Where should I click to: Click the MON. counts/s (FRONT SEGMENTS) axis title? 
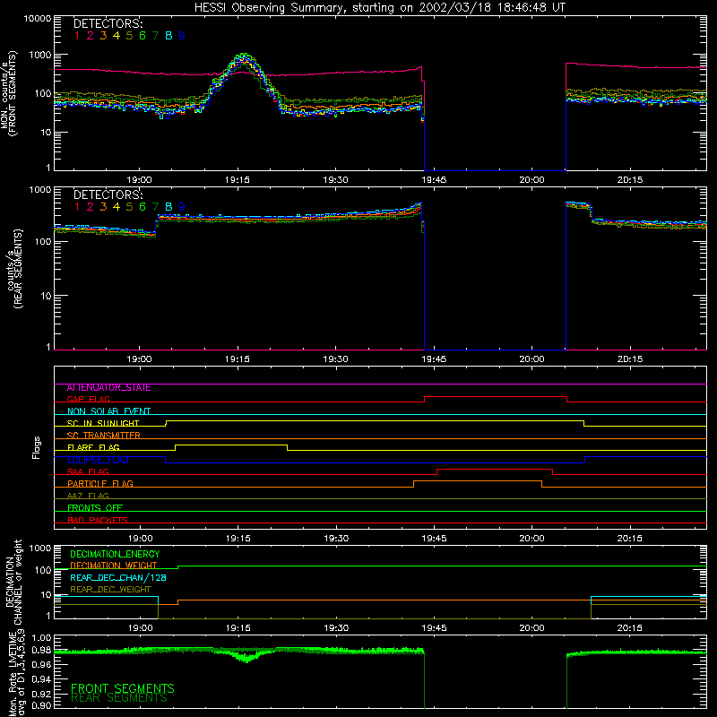point(9,93)
